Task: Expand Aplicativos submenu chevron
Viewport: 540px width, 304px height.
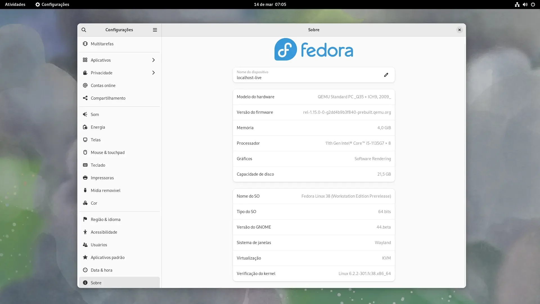Action: (153, 60)
